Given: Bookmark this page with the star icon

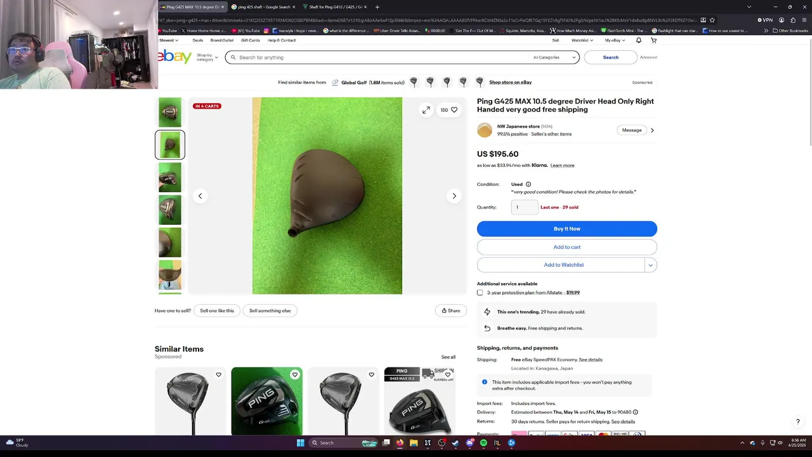Looking at the screenshot, I should point(712,20).
